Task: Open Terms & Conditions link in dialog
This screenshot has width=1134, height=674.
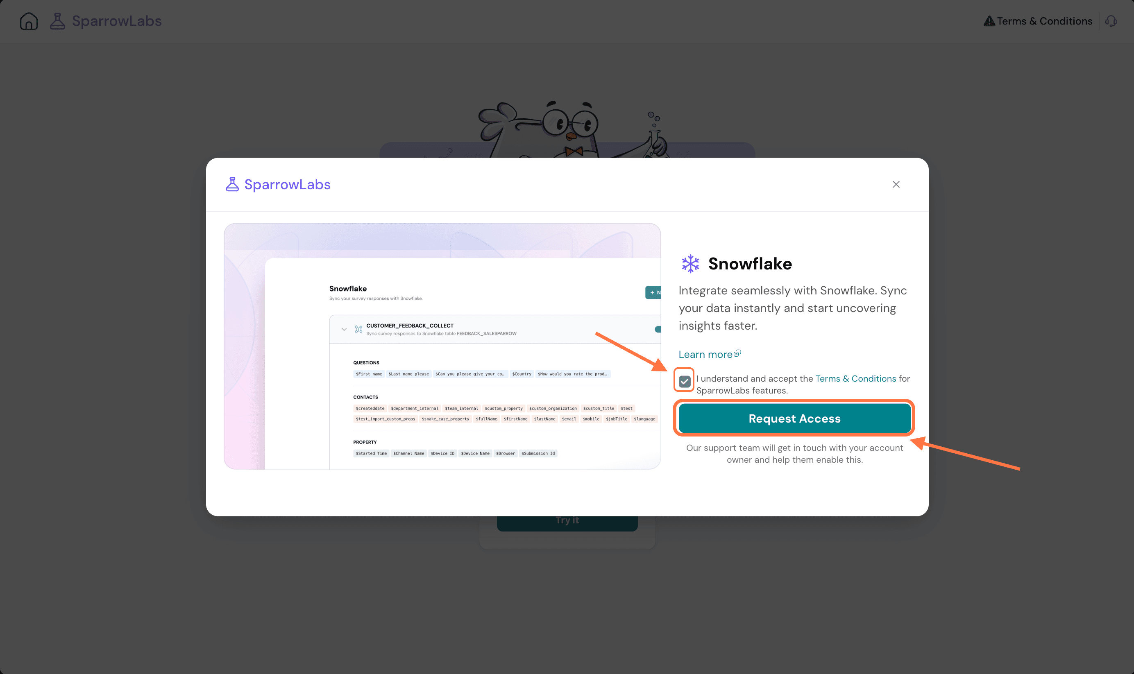Action: pyautogui.click(x=855, y=378)
